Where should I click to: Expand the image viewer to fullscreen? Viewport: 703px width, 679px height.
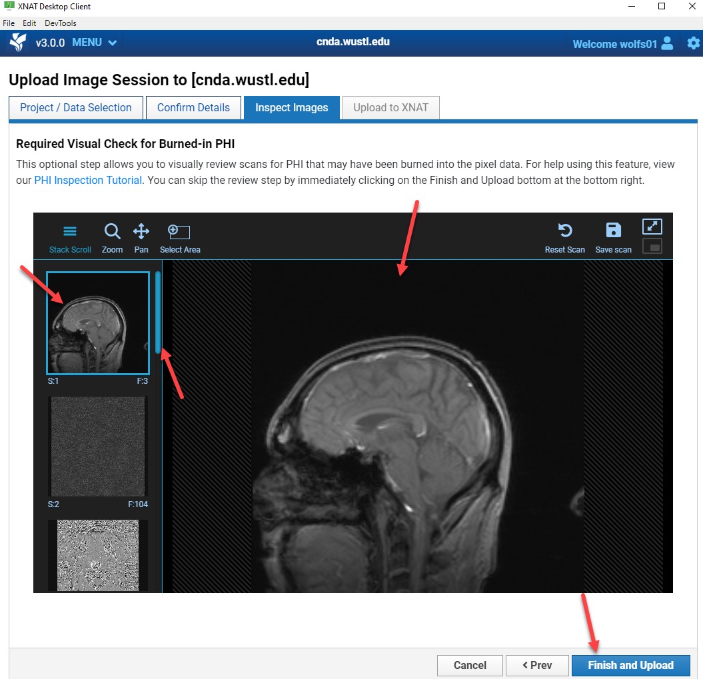(652, 226)
